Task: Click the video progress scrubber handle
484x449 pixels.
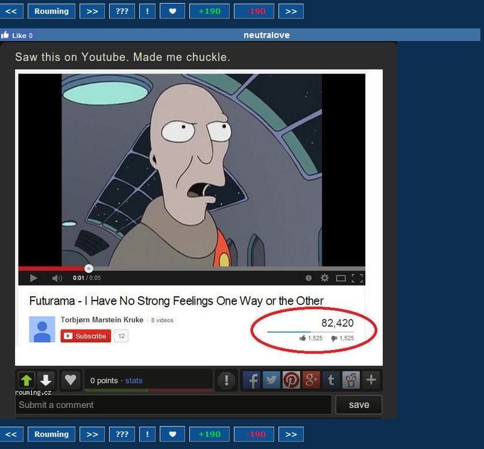Action: (89, 269)
